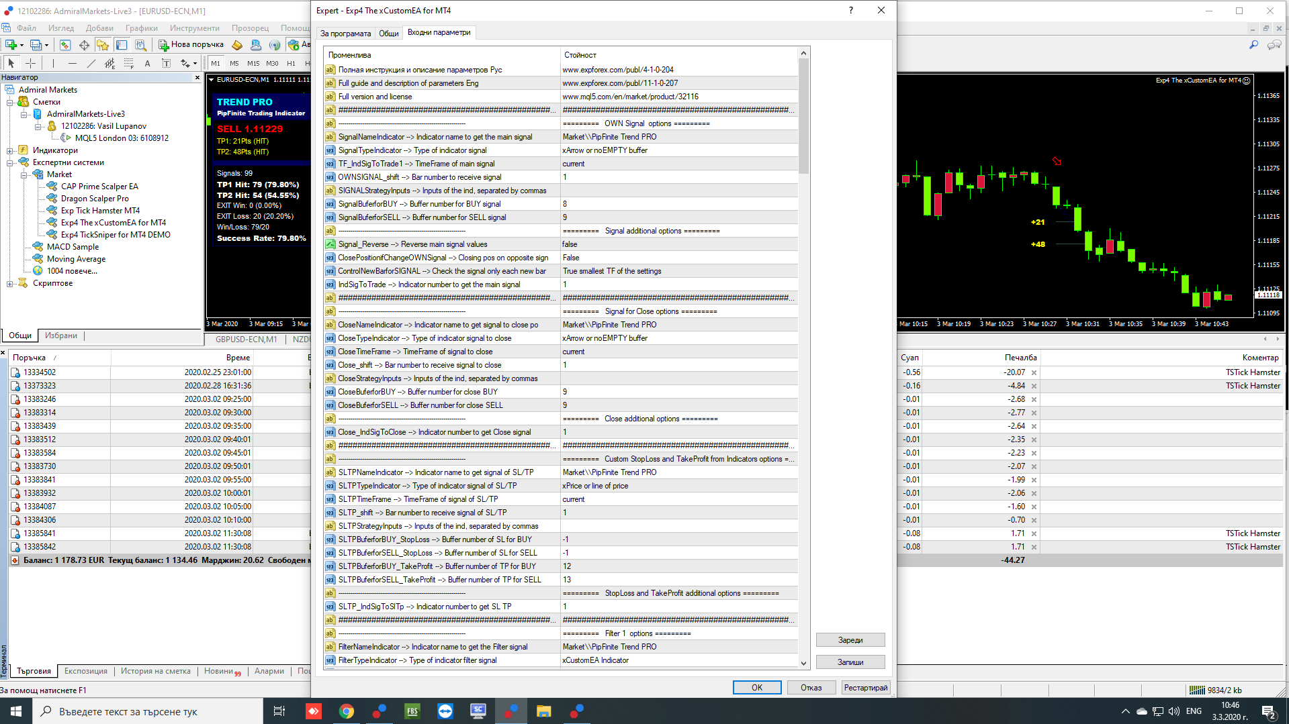The width and height of the screenshot is (1289, 724).
Task: Select MACD Sample expert advisor
Action: point(73,247)
